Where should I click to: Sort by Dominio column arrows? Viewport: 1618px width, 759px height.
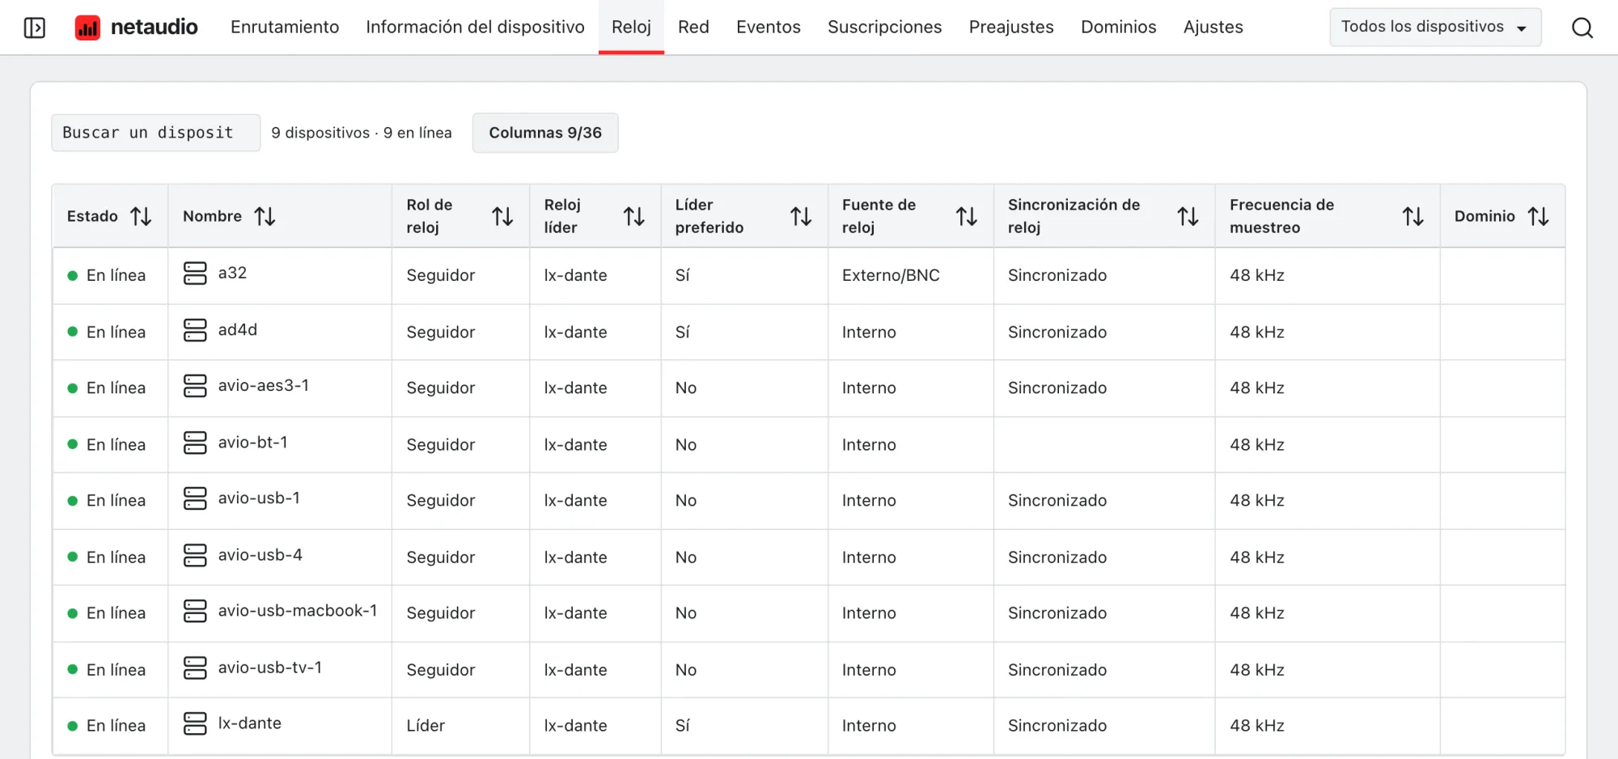coord(1538,216)
